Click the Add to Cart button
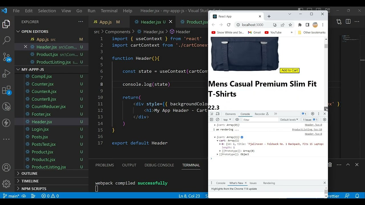The image size is (365, 205). tap(289, 70)
